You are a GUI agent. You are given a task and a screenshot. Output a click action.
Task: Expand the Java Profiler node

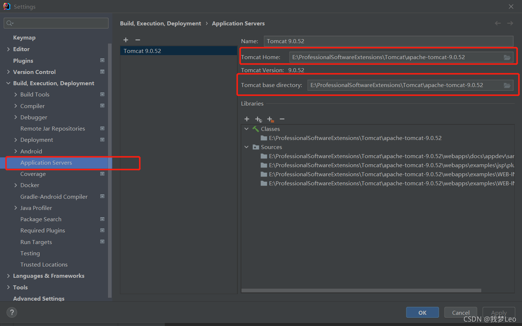point(16,208)
